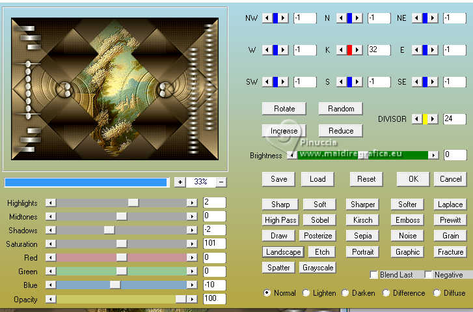The image size is (473, 312).
Task: Confirm with the OK button
Action: pos(413,179)
